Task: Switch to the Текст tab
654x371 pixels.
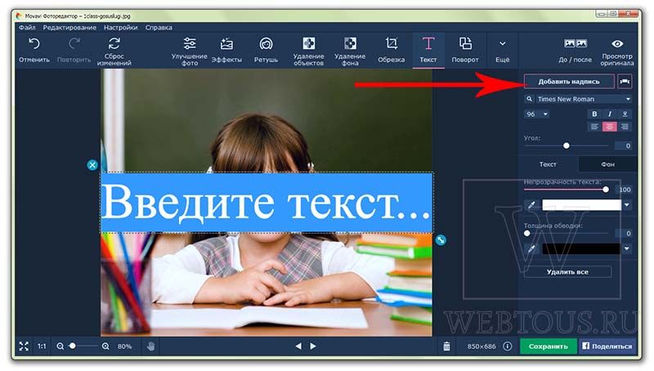Action: (548, 164)
